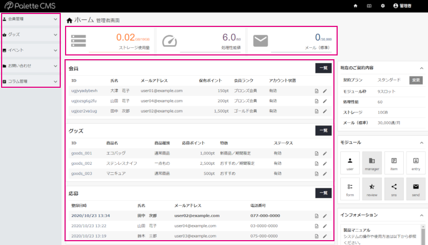View details of user04@example.com member row
Screen dimensions: 428x245
(x=317, y=101)
